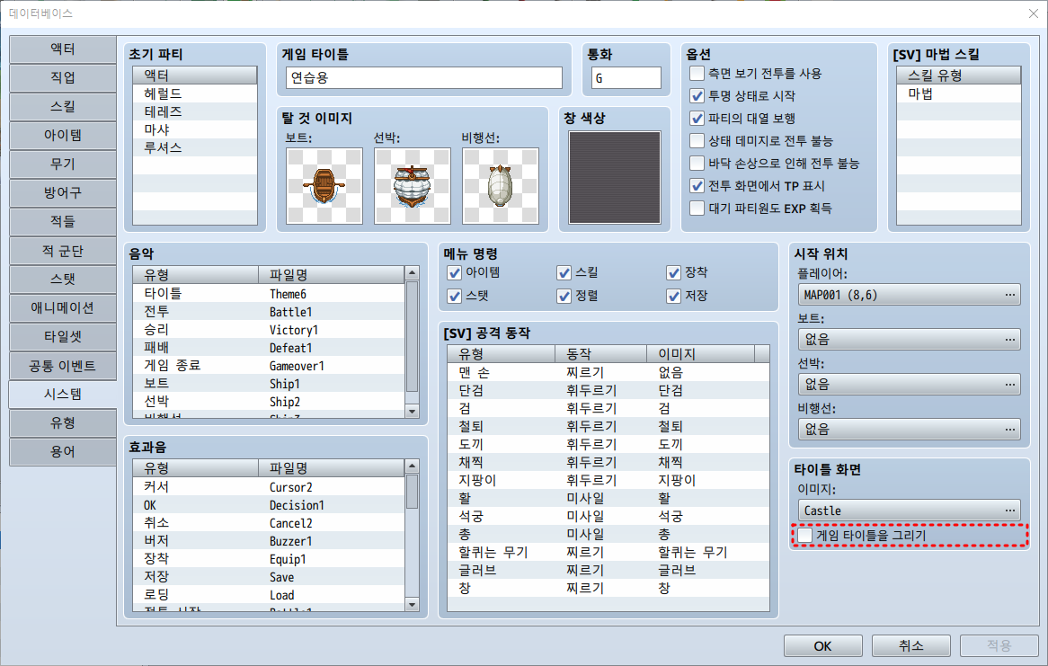Open title screen image Castle selector

[909, 511]
